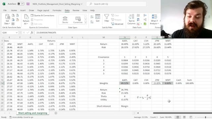Open the Help tab
This screenshot has height=119, width=212.
pyautogui.click(x=92, y=10)
